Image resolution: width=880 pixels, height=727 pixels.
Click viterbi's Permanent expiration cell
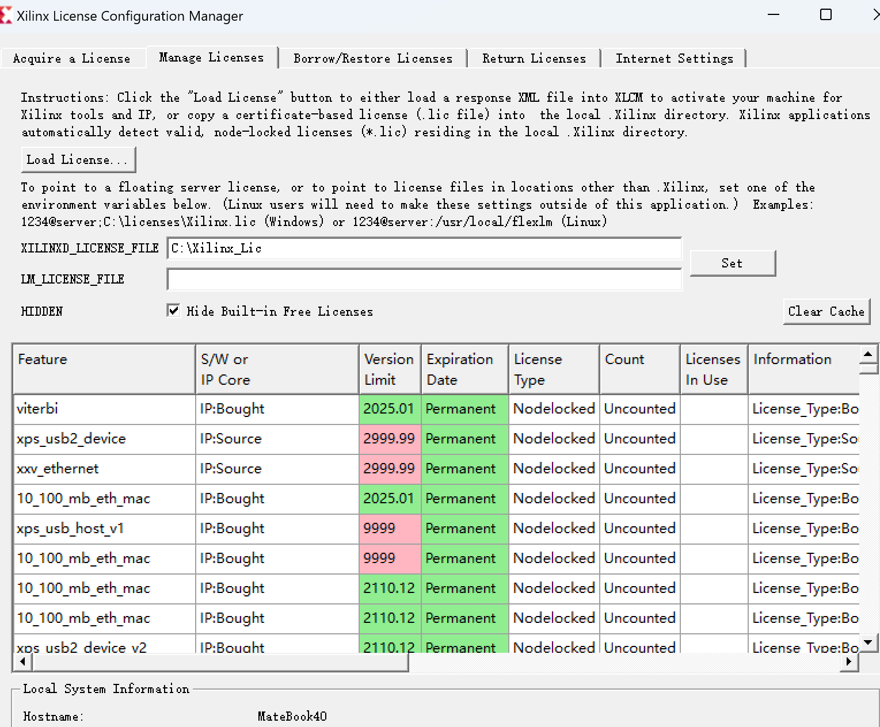click(x=465, y=409)
